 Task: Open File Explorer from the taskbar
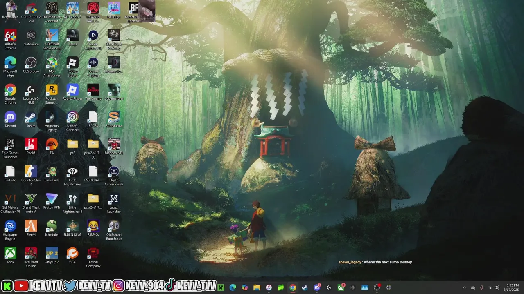[x=257, y=287]
